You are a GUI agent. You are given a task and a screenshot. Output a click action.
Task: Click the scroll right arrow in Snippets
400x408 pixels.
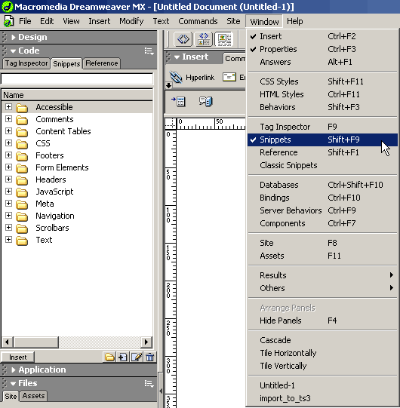(x=146, y=342)
